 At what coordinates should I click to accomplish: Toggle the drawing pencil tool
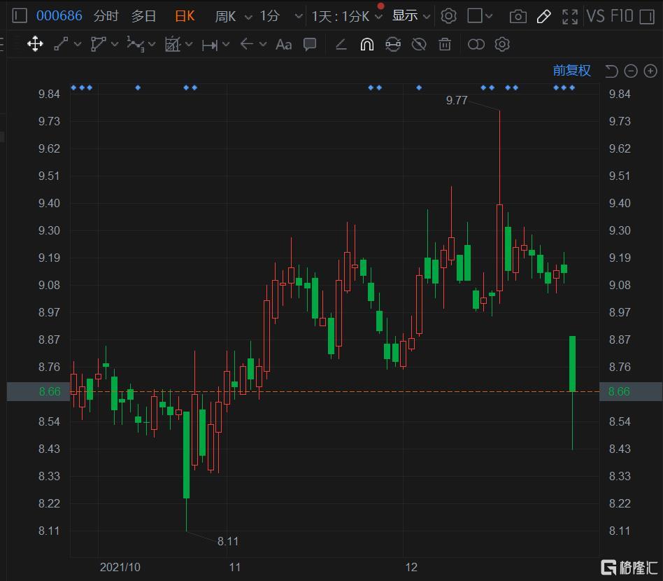[x=544, y=17]
